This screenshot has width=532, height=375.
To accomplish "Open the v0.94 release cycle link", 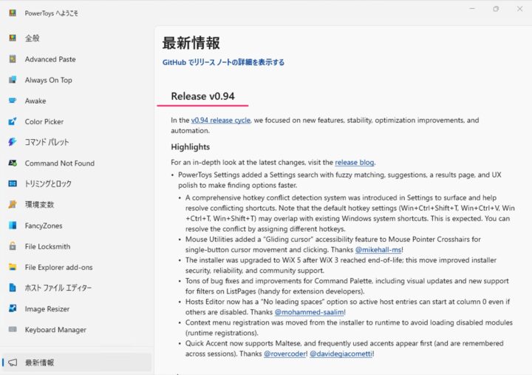I will click(220, 121).
